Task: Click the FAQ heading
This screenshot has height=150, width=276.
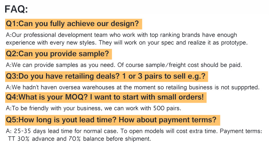Action: (18, 8)
